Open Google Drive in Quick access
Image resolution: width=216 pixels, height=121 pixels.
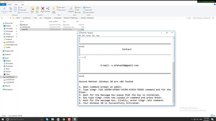pyautogui.click(x=10, y=37)
